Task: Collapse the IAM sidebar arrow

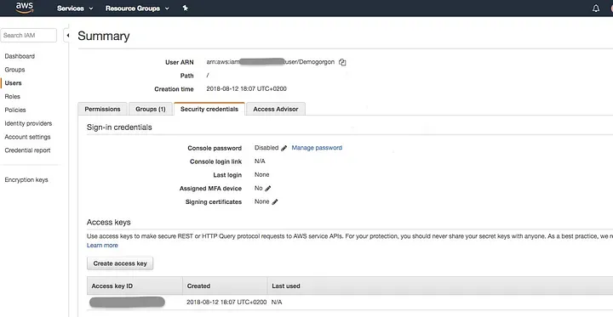Action: [x=67, y=35]
